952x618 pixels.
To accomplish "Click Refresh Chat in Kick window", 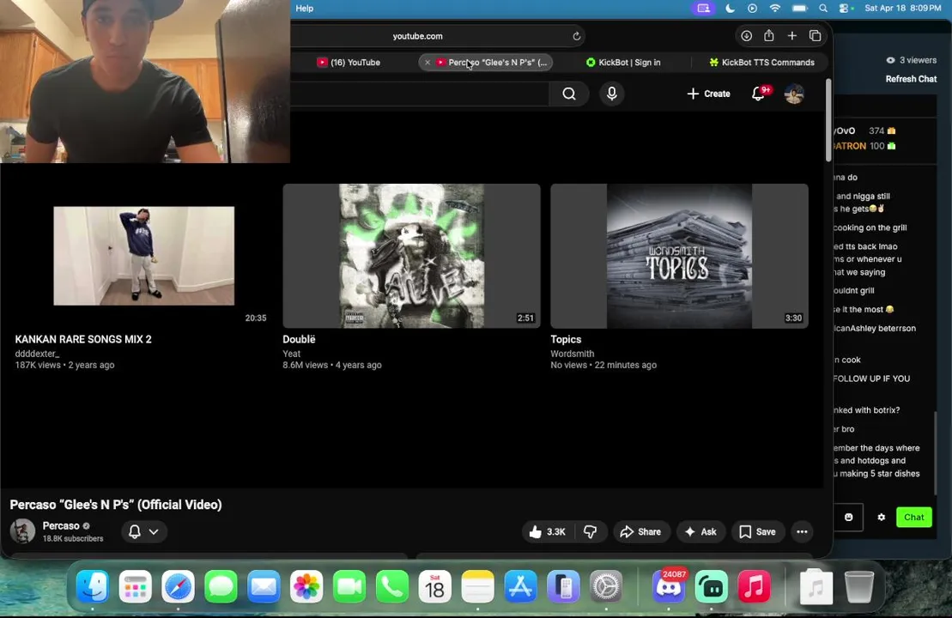I will click(911, 79).
